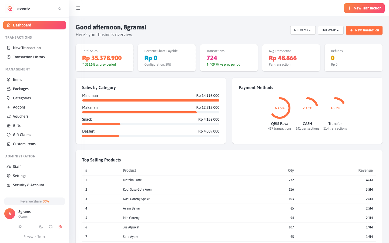Select the Matcha Latte product row
This screenshot has height=243, width=389.
pyautogui.click(x=229, y=180)
